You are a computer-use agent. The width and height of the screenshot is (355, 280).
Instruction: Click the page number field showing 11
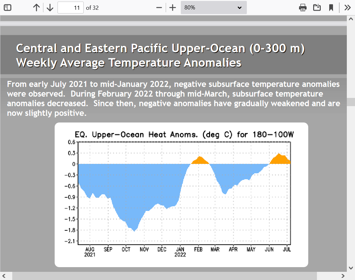click(70, 8)
